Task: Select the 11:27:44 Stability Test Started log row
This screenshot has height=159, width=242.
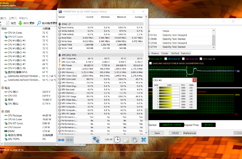Action: [180, 47]
